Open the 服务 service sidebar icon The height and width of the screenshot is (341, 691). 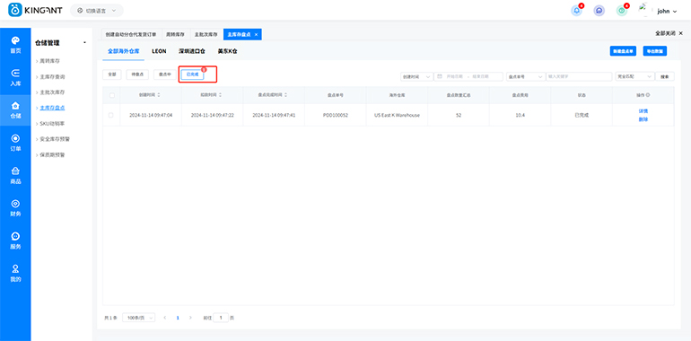[x=15, y=240]
